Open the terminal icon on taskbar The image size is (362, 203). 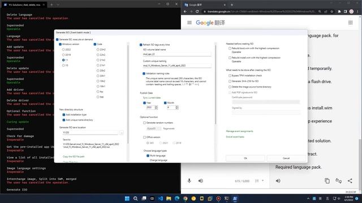[227, 198]
